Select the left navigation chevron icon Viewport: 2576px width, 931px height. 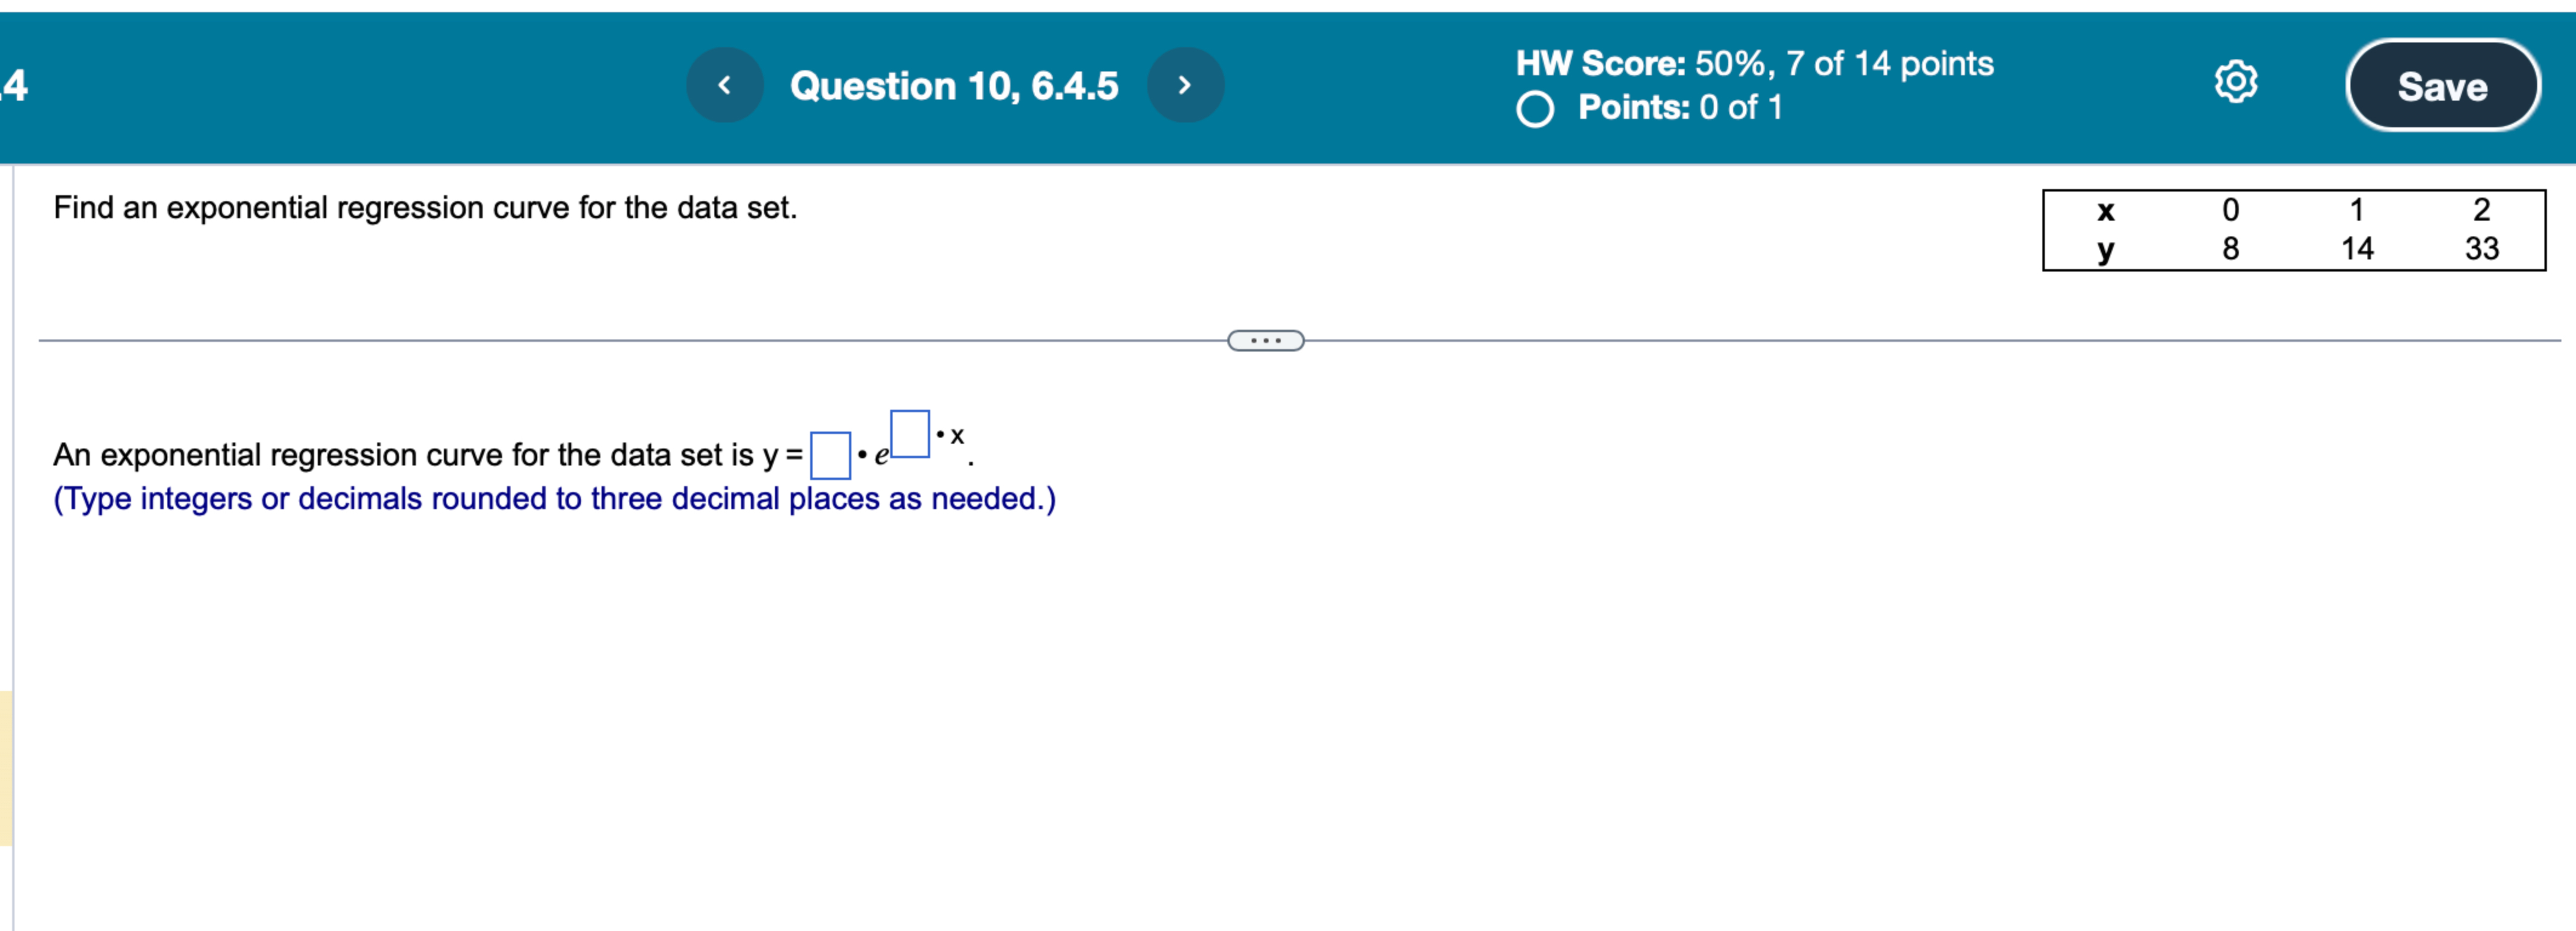pyautogui.click(x=724, y=84)
